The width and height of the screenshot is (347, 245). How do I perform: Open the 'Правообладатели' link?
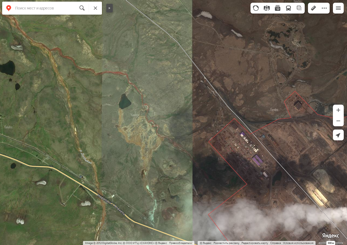(181, 243)
